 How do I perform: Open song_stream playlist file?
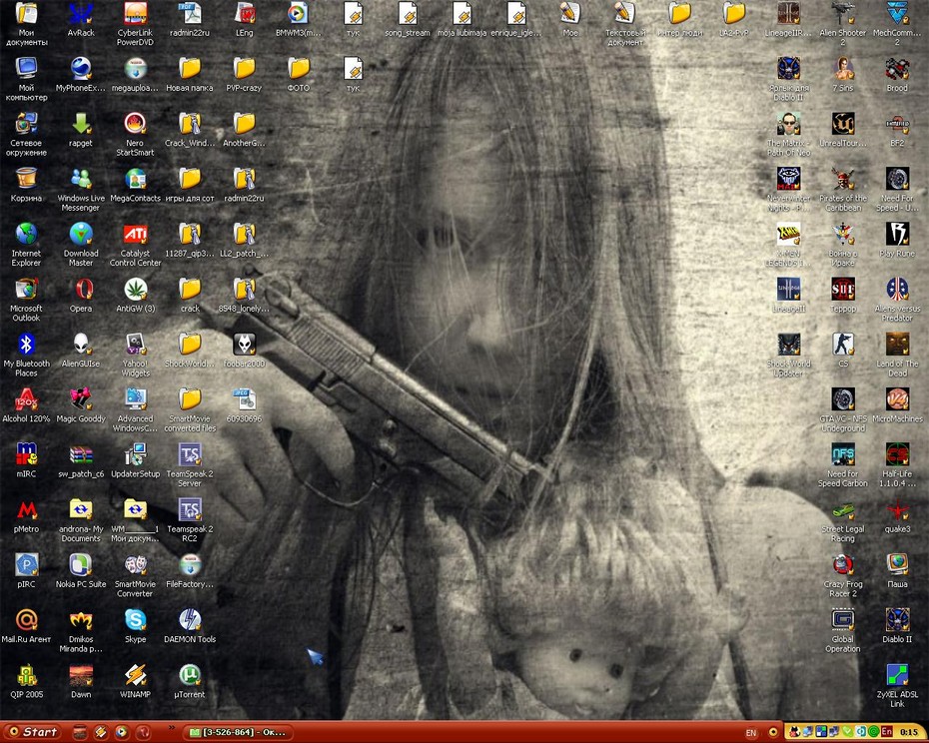(408, 20)
